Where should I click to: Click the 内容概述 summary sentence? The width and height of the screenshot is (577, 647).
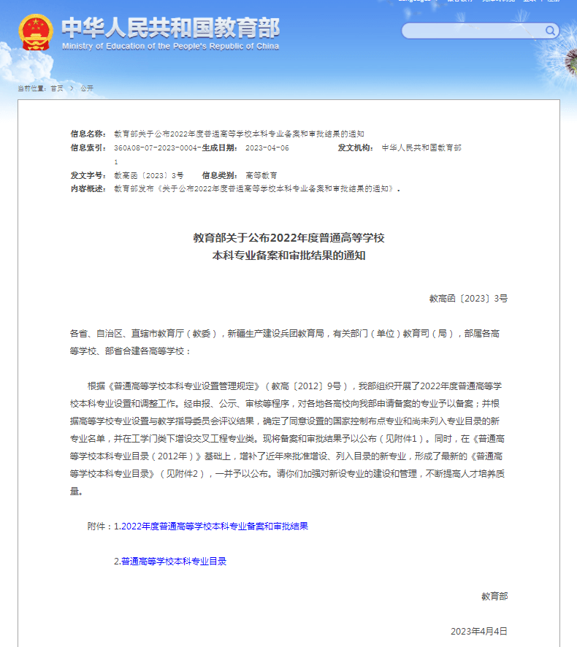(256, 188)
